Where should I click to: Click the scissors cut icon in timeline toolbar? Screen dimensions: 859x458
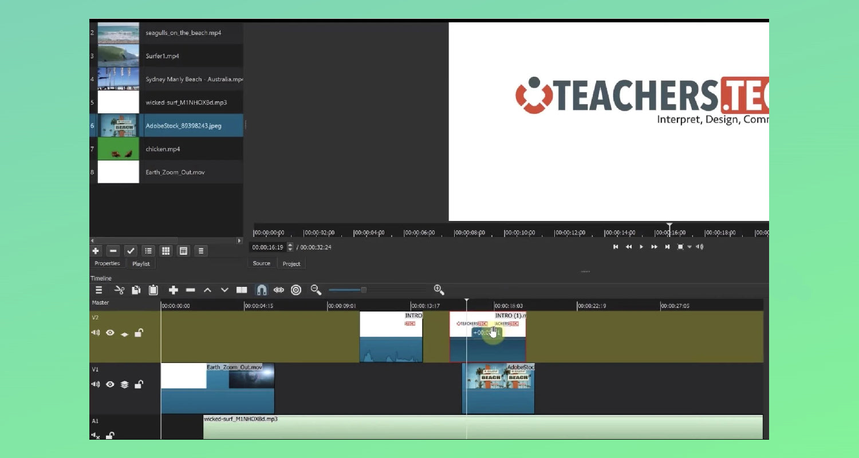tap(119, 290)
